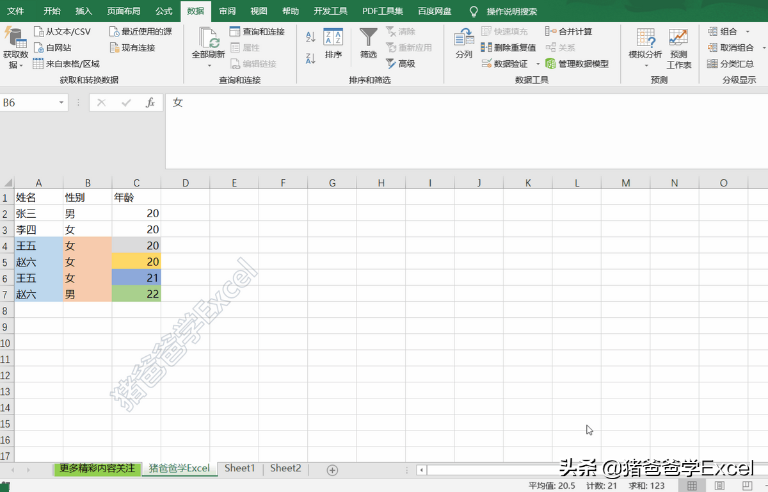Viewport: 768px width, 492px height.
Task: Select the blue cell C6 with 21
Action: tap(136, 278)
